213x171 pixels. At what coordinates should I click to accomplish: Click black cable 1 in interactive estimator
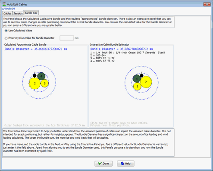(141, 75)
